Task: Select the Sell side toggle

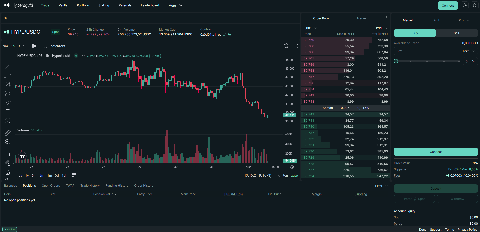Action: (x=456, y=33)
